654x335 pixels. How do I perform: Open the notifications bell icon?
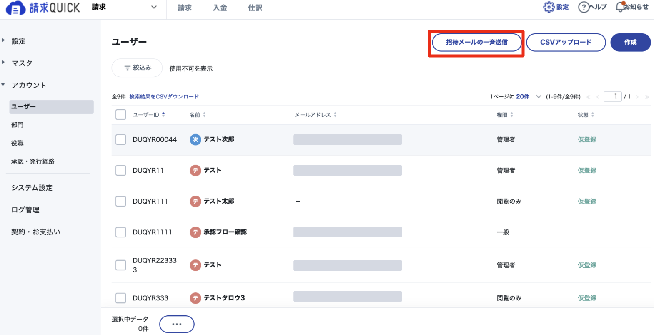pos(620,7)
